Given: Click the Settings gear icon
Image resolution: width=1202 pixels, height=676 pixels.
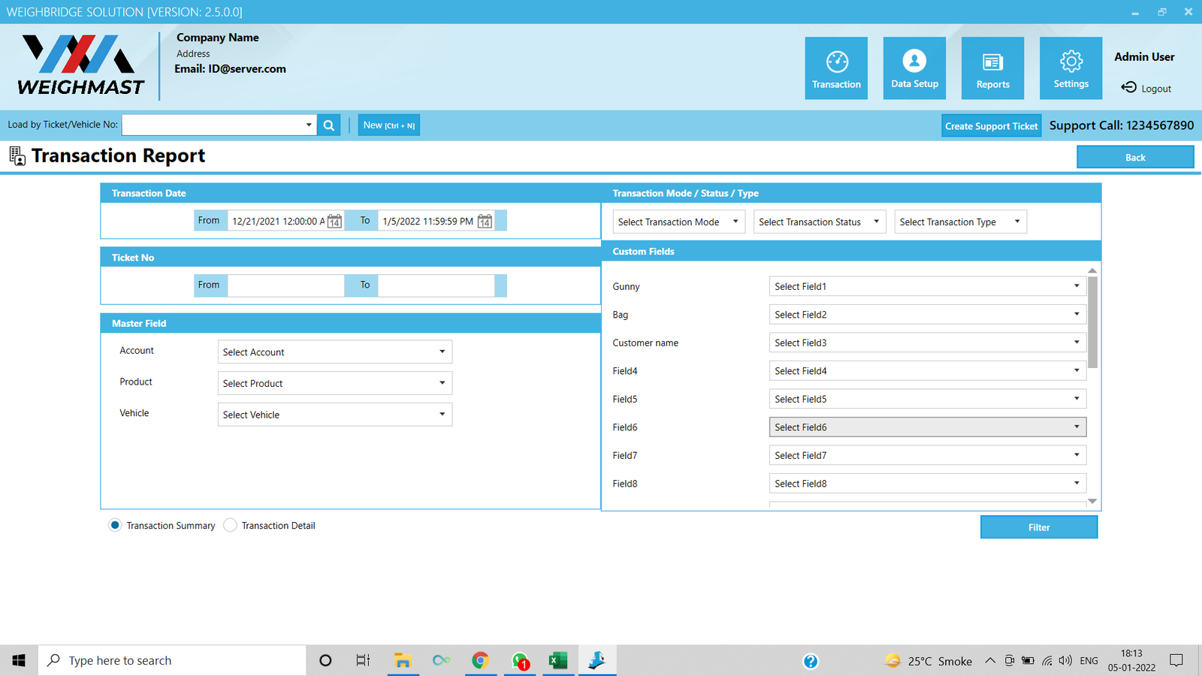Looking at the screenshot, I should (x=1071, y=62).
